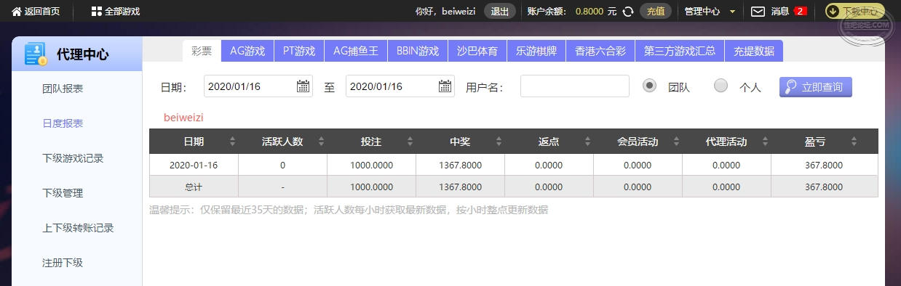
Task: Switch to the PT游戏 tab
Action: (x=299, y=51)
